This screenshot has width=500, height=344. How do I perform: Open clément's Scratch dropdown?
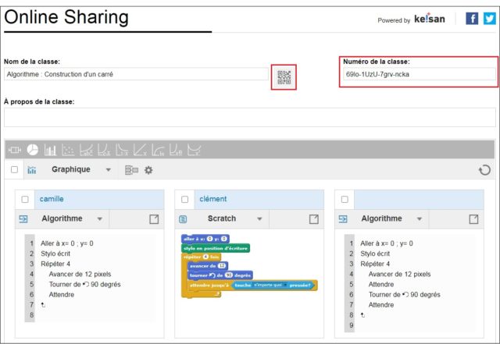(259, 219)
